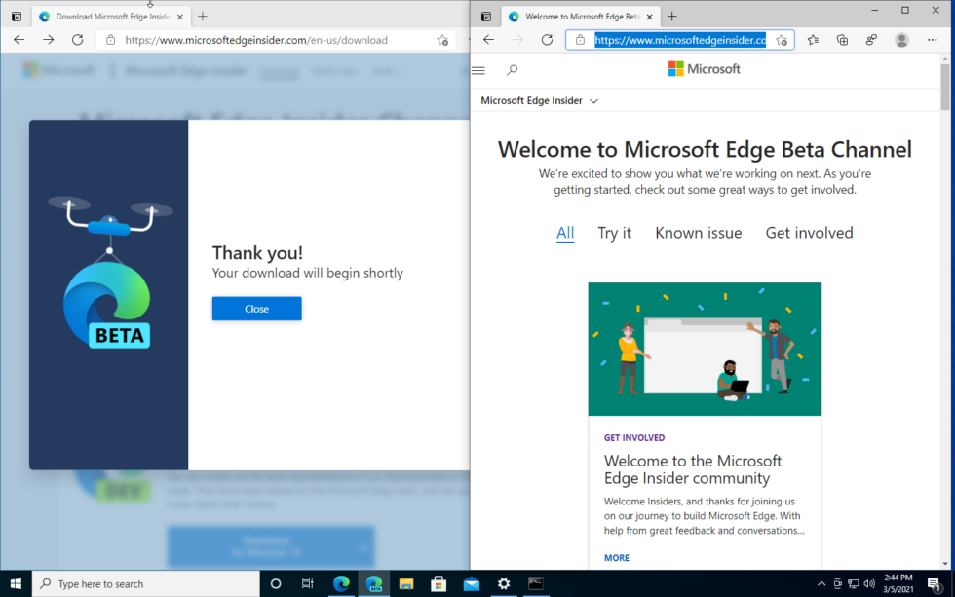Select the Known issue tab
This screenshot has width=955, height=597.
(698, 233)
